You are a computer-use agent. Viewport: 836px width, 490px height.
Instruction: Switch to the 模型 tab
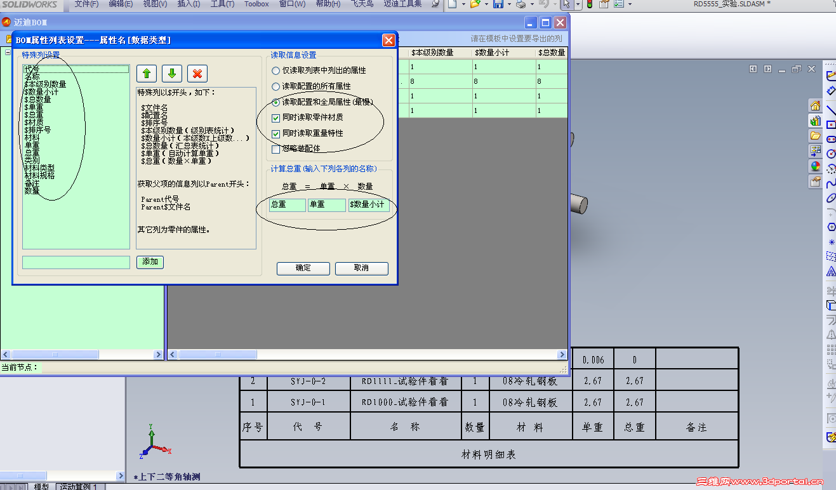(41, 486)
